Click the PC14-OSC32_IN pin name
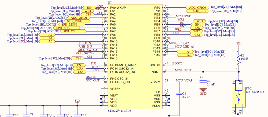Viewport: 268px width, 117px height. [122, 68]
